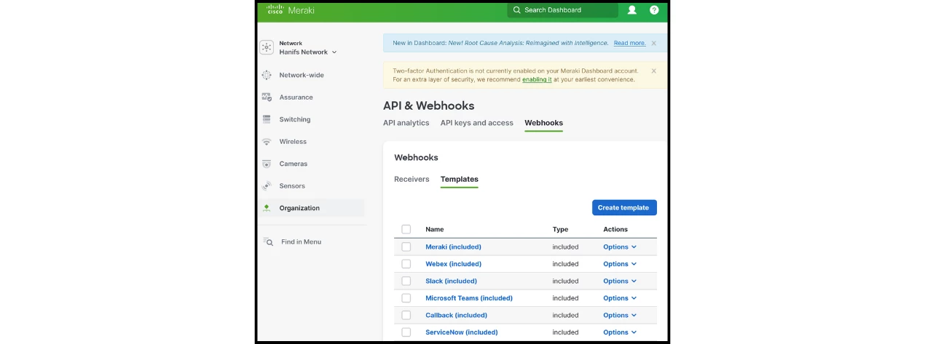Screen dimensions: 925x344
Task: Open the Microsoft Teams (included) template link
Action: tap(469, 298)
